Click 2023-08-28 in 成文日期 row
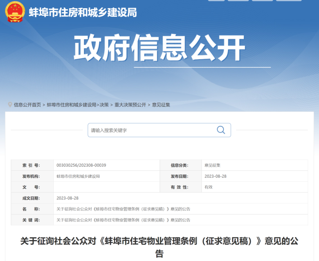 coord(67,198)
